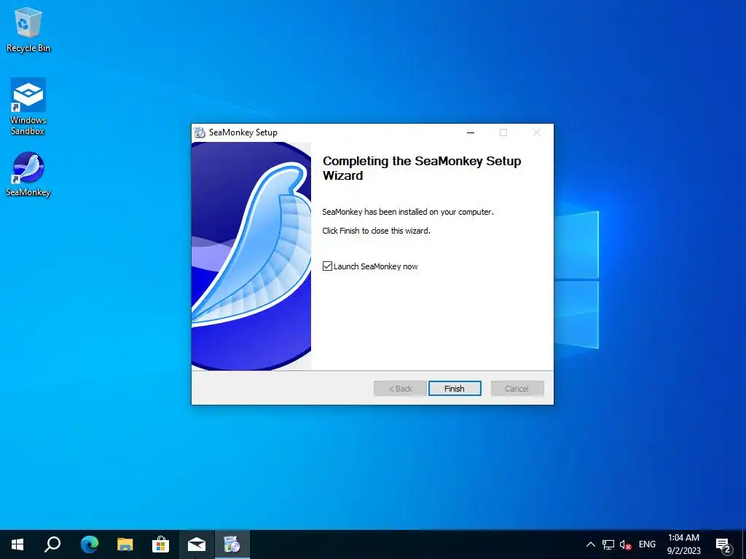Select SeaMonkey Setup taskbar item
Image resolution: width=746 pixels, height=559 pixels.
coord(232,544)
